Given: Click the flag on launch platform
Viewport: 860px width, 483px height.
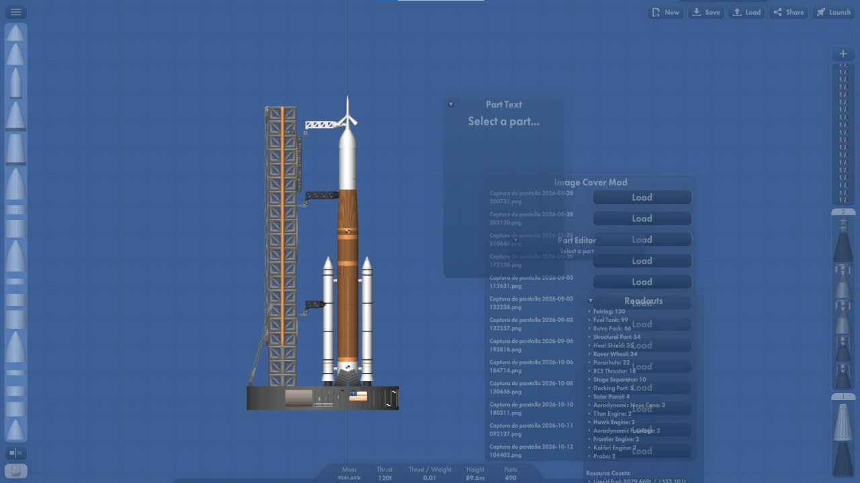Looking at the screenshot, I should (x=358, y=396).
